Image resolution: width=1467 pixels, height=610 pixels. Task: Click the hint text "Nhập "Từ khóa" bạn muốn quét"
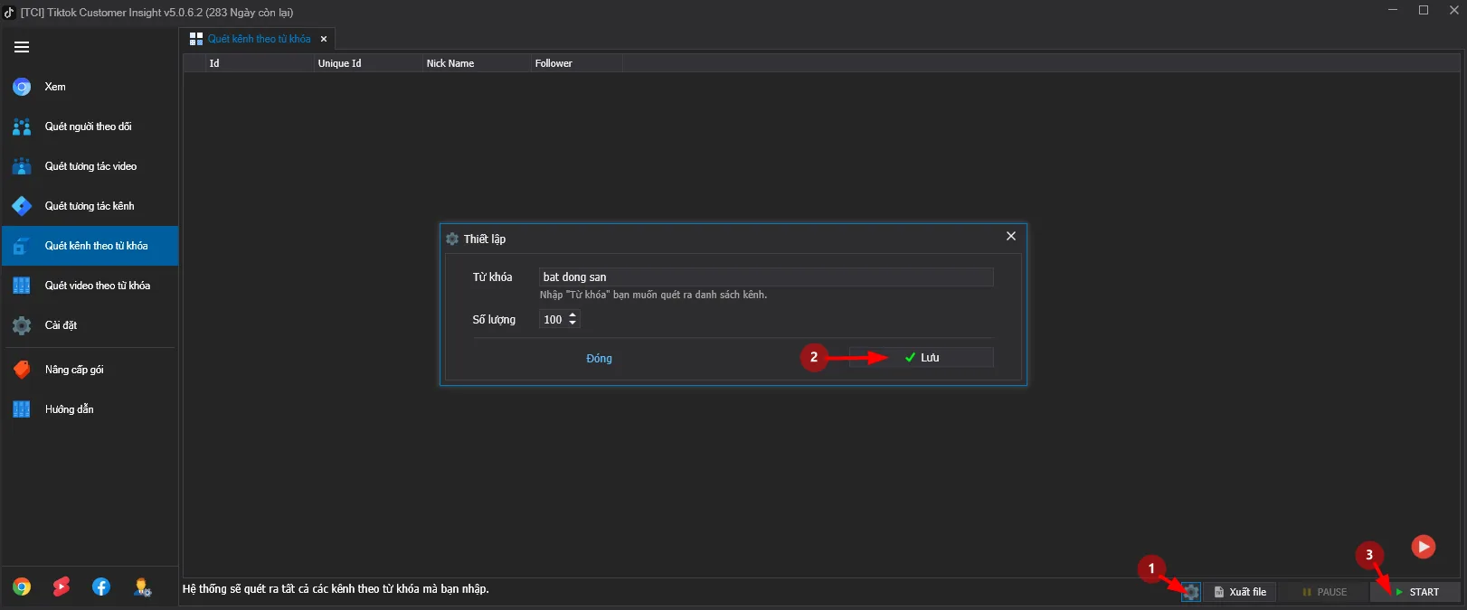tap(653, 295)
